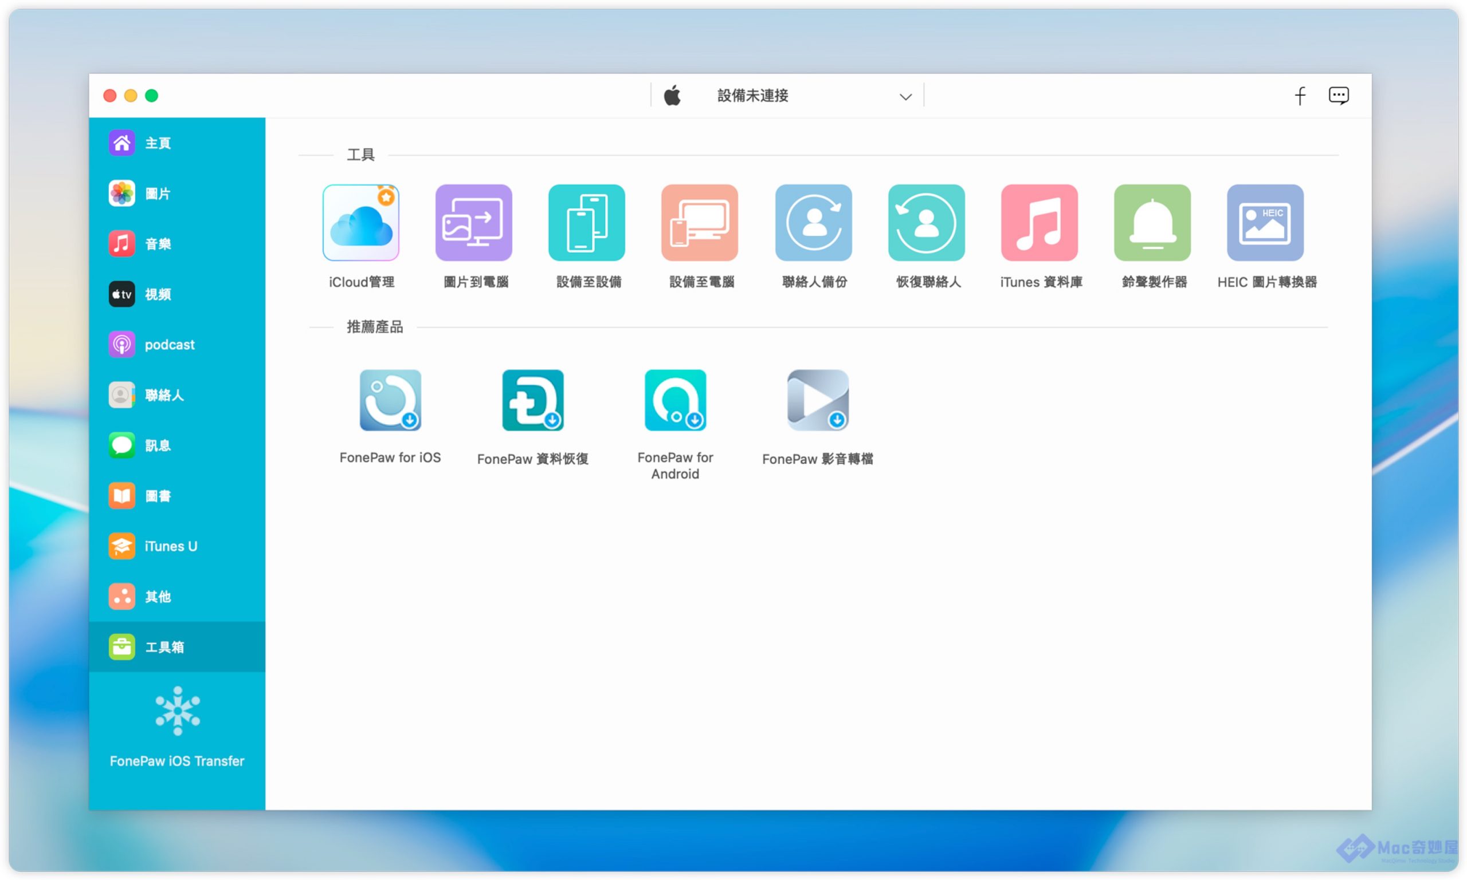This screenshot has width=1467, height=880.
Task: Download FonePaw 資料恢復 product
Action: [x=532, y=400]
